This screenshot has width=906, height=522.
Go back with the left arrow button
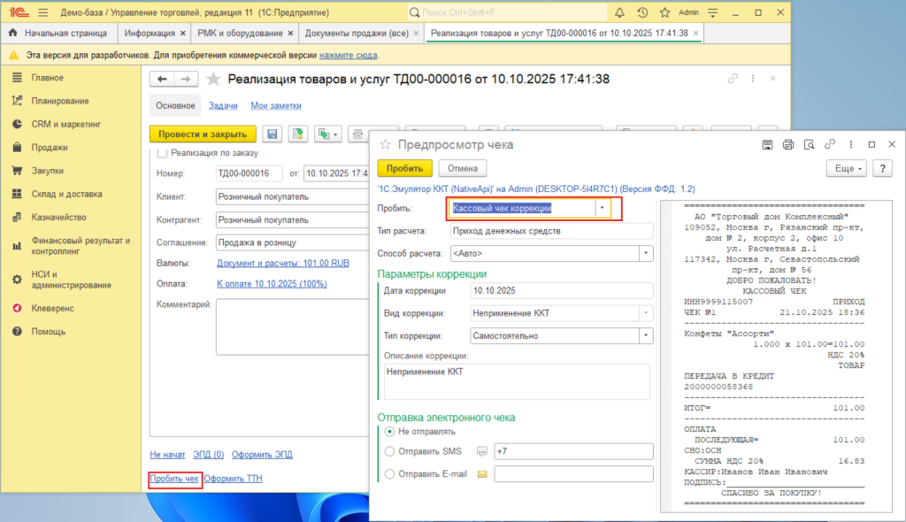click(163, 79)
